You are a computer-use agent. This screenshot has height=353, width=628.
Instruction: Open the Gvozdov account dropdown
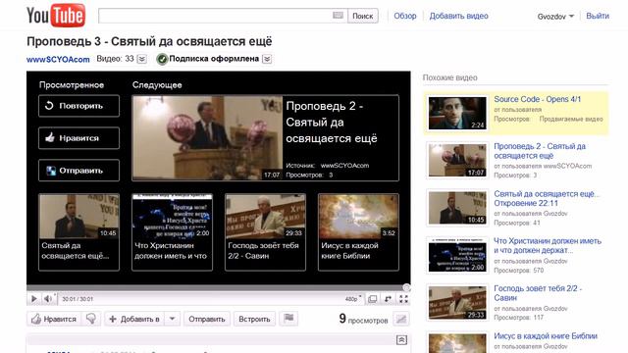click(x=555, y=17)
